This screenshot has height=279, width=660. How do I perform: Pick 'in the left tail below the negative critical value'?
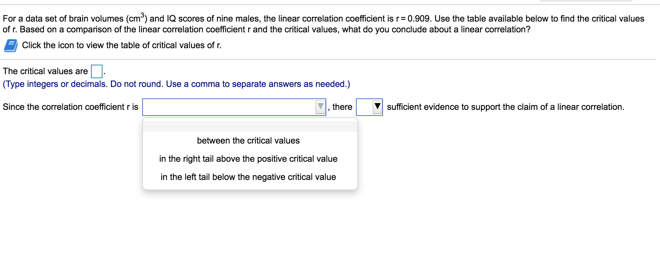[x=248, y=177]
